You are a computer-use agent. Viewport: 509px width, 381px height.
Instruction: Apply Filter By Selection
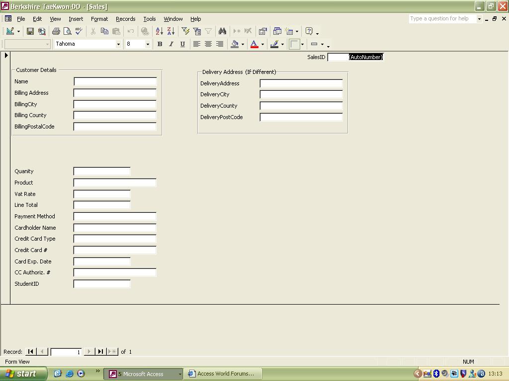tap(185, 31)
